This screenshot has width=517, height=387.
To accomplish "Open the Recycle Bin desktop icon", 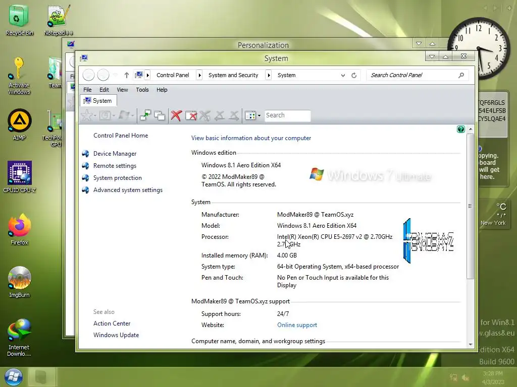I will click(19, 20).
